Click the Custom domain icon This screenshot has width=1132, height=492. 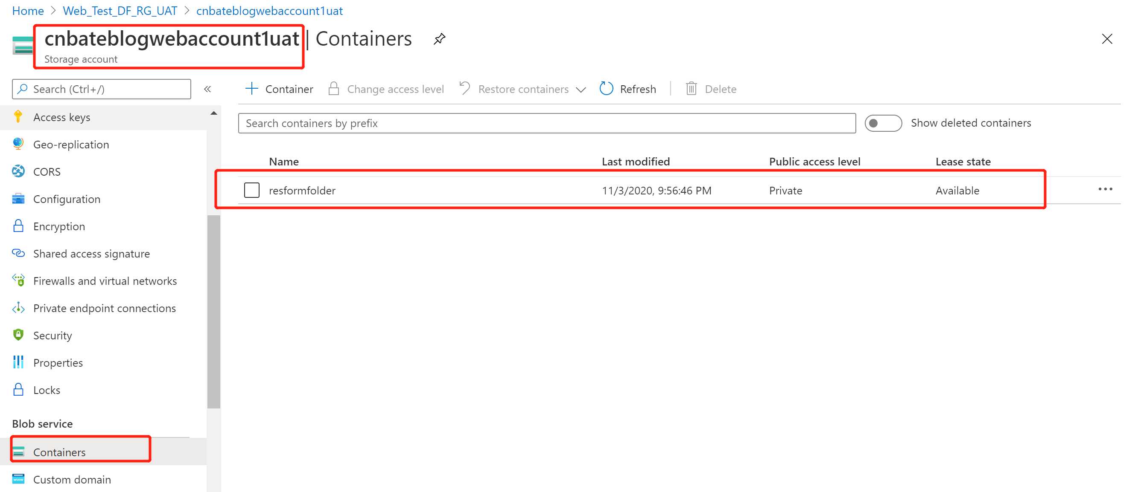coord(18,479)
